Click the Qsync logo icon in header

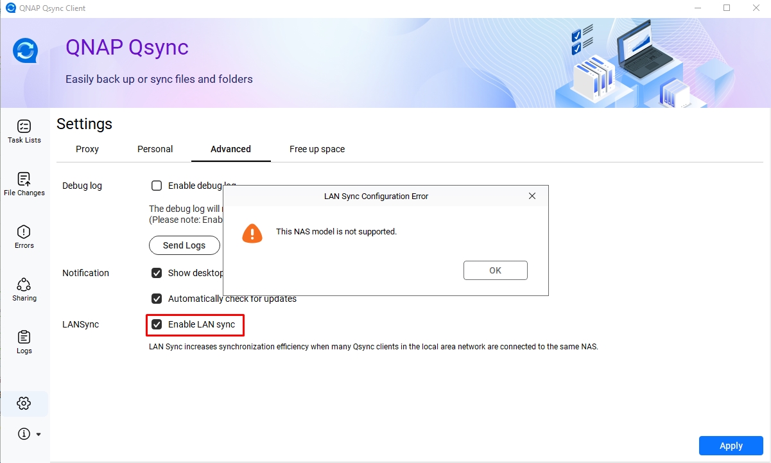(x=26, y=51)
